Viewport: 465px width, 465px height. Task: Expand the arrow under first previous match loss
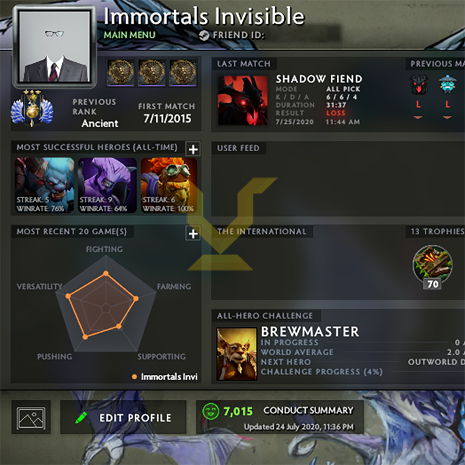point(418,118)
